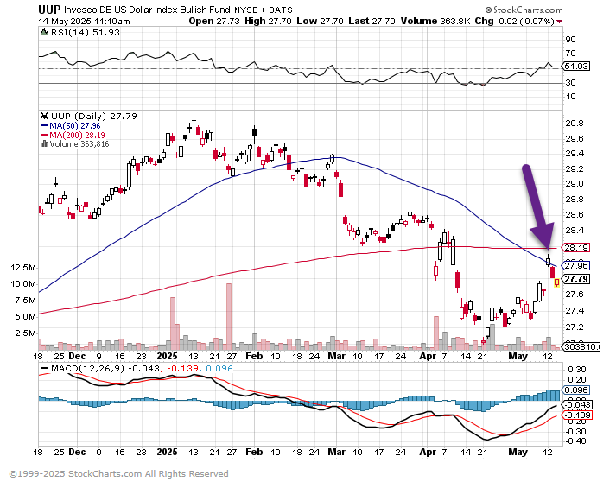Click the '2025' label on price chart axis
The image size is (616, 501).
coord(167,356)
